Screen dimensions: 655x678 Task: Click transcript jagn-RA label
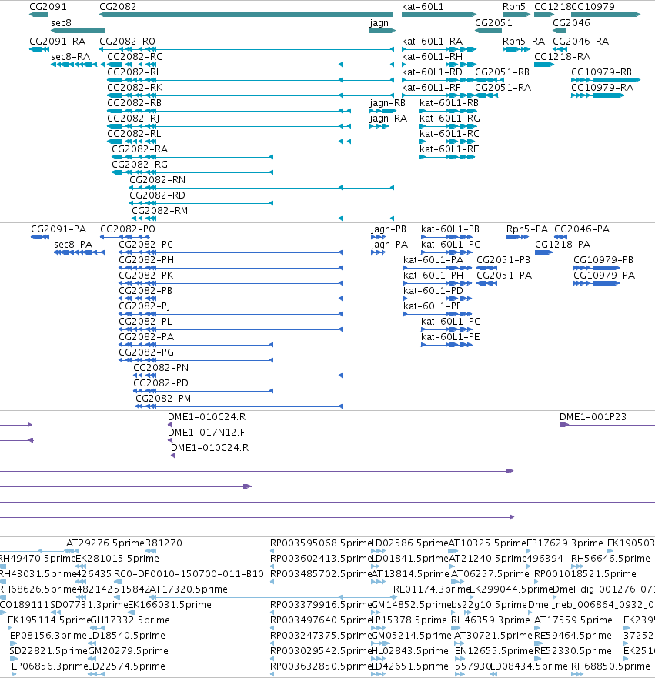pos(388,119)
